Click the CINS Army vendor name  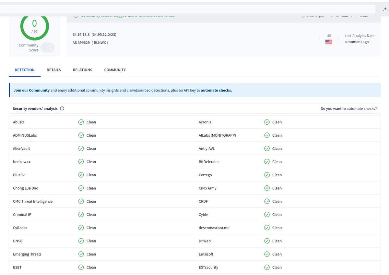(207, 188)
